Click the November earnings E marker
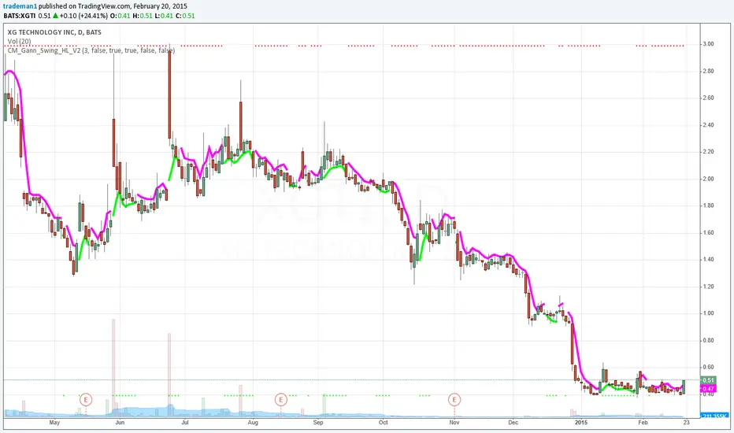734x433 pixels. click(454, 400)
